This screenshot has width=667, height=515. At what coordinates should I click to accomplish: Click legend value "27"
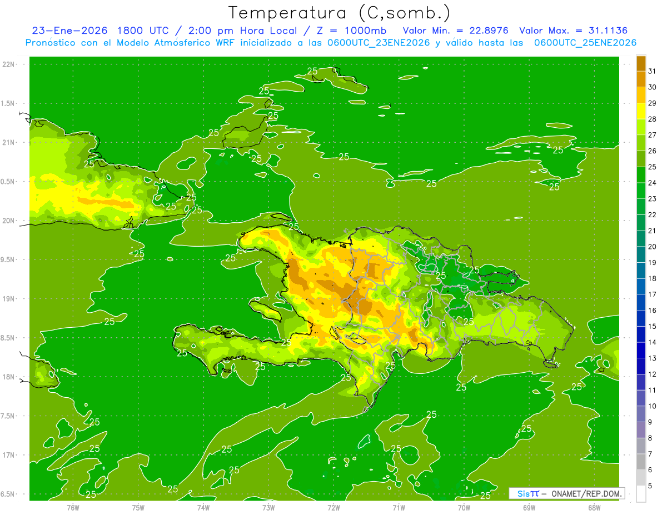coord(652,135)
